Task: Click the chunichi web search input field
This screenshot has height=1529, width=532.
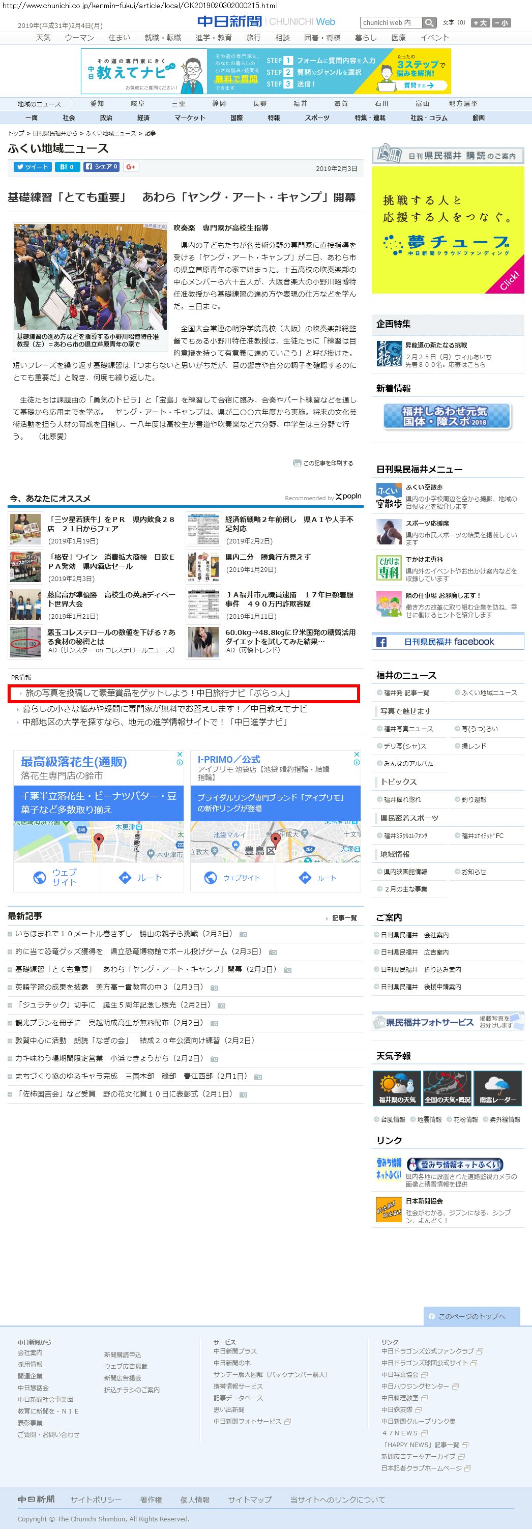Action: pos(391,22)
